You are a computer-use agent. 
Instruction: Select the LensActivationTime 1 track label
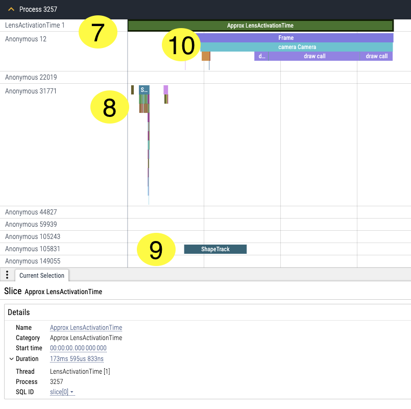pyautogui.click(x=35, y=25)
